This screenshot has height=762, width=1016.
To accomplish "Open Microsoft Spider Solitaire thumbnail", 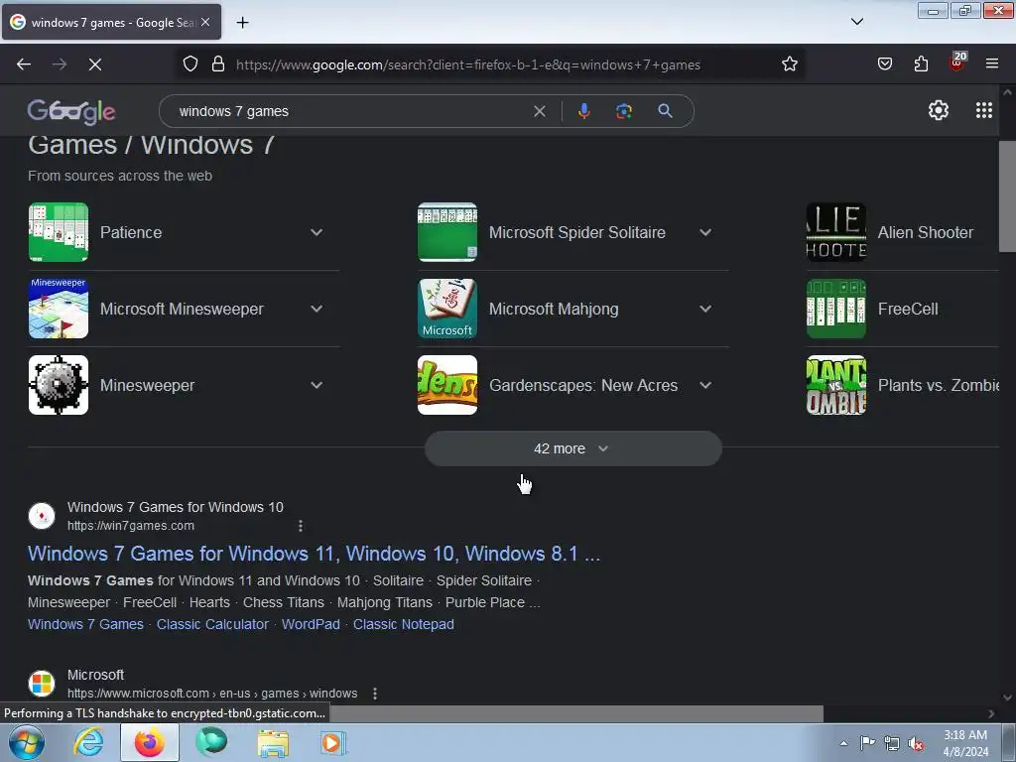I will click(x=447, y=232).
